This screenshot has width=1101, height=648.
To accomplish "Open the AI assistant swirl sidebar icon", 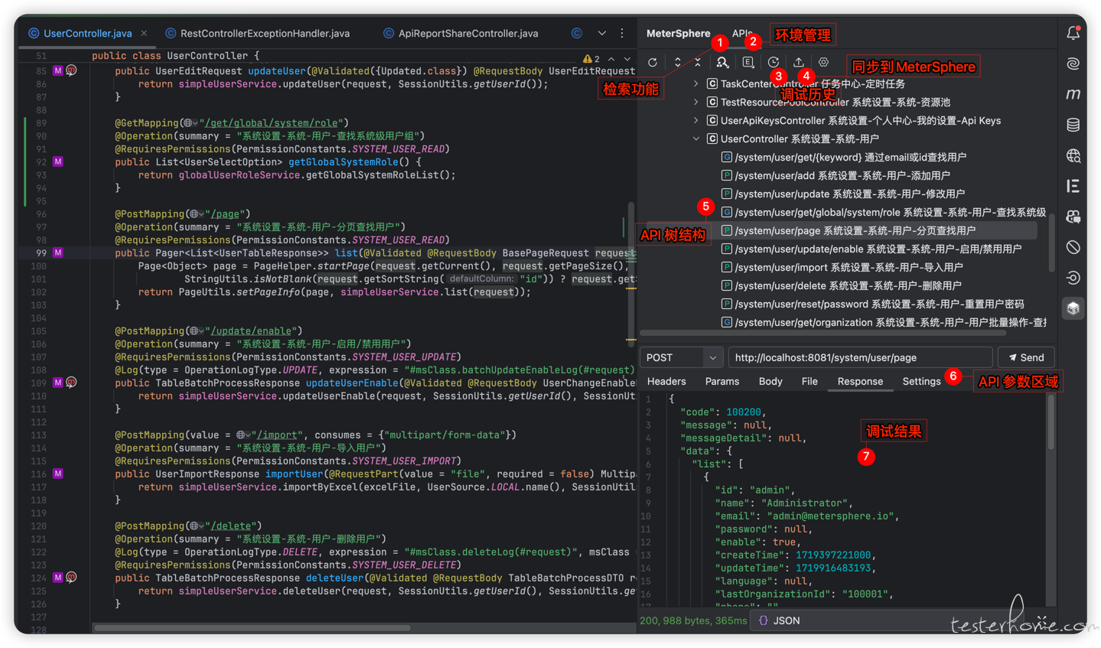I will pos(1073,63).
